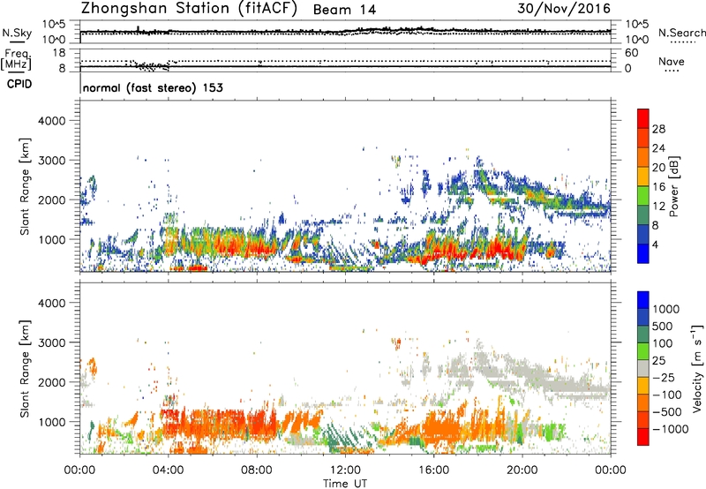Click the Velocity [m s-1] colorbar title

697,368
